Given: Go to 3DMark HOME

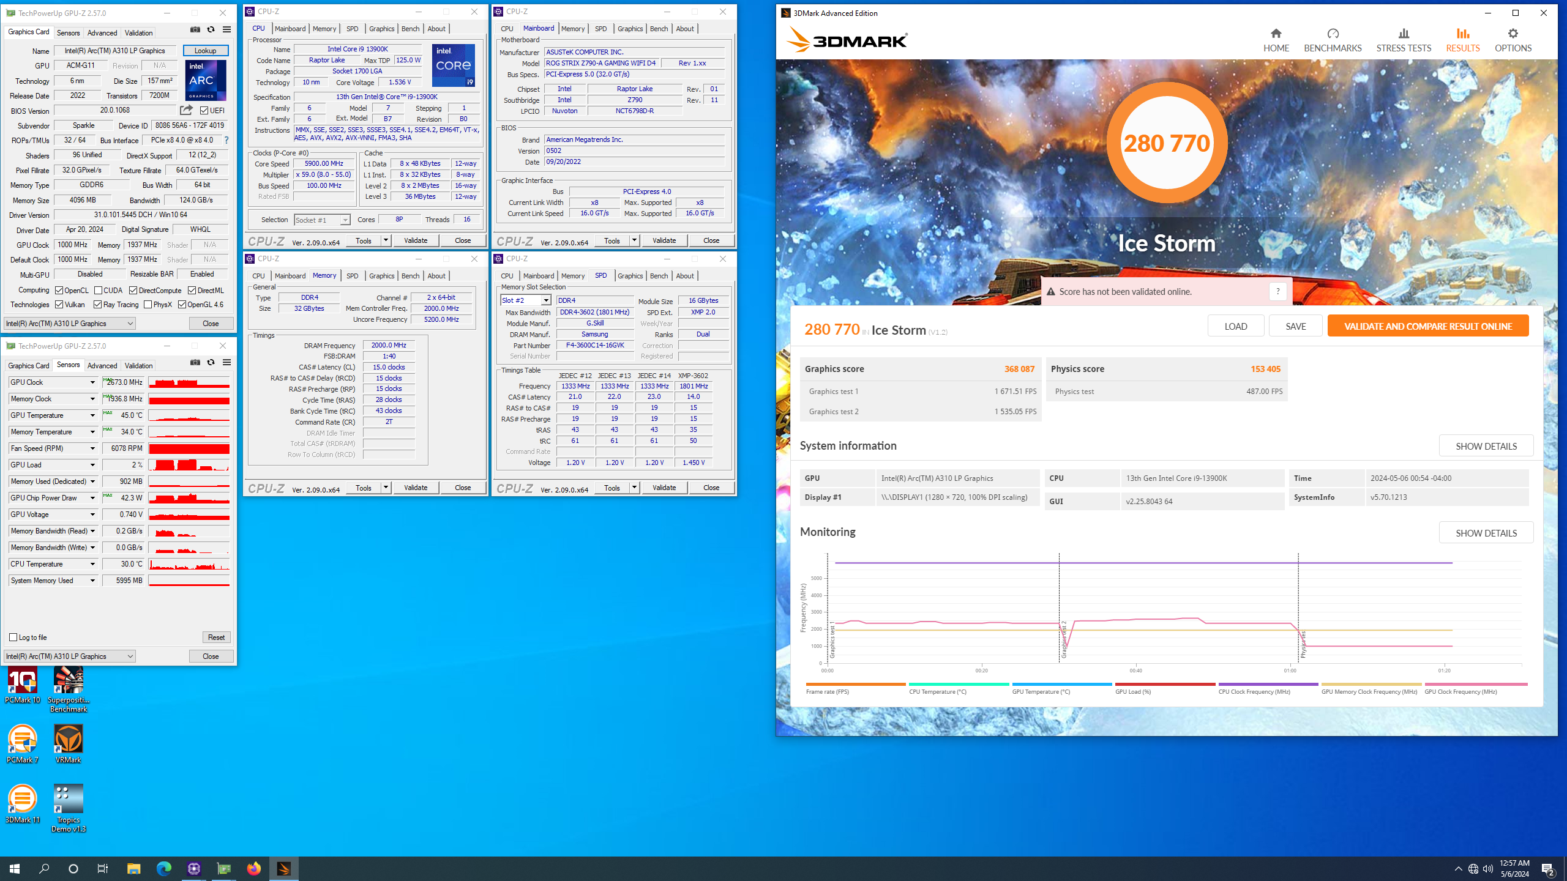Looking at the screenshot, I should point(1276,40).
